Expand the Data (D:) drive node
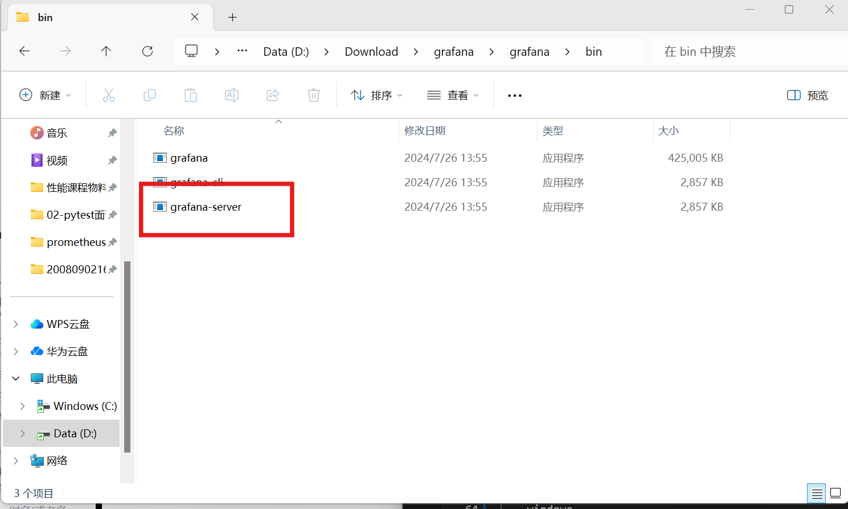Viewport: 848px width, 509px height. pos(23,433)
